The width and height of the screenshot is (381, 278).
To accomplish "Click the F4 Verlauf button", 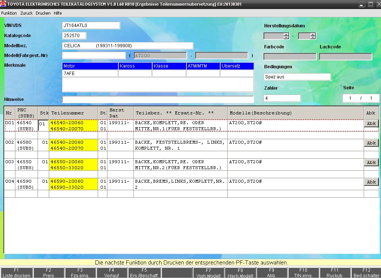I will pos(112,273).
